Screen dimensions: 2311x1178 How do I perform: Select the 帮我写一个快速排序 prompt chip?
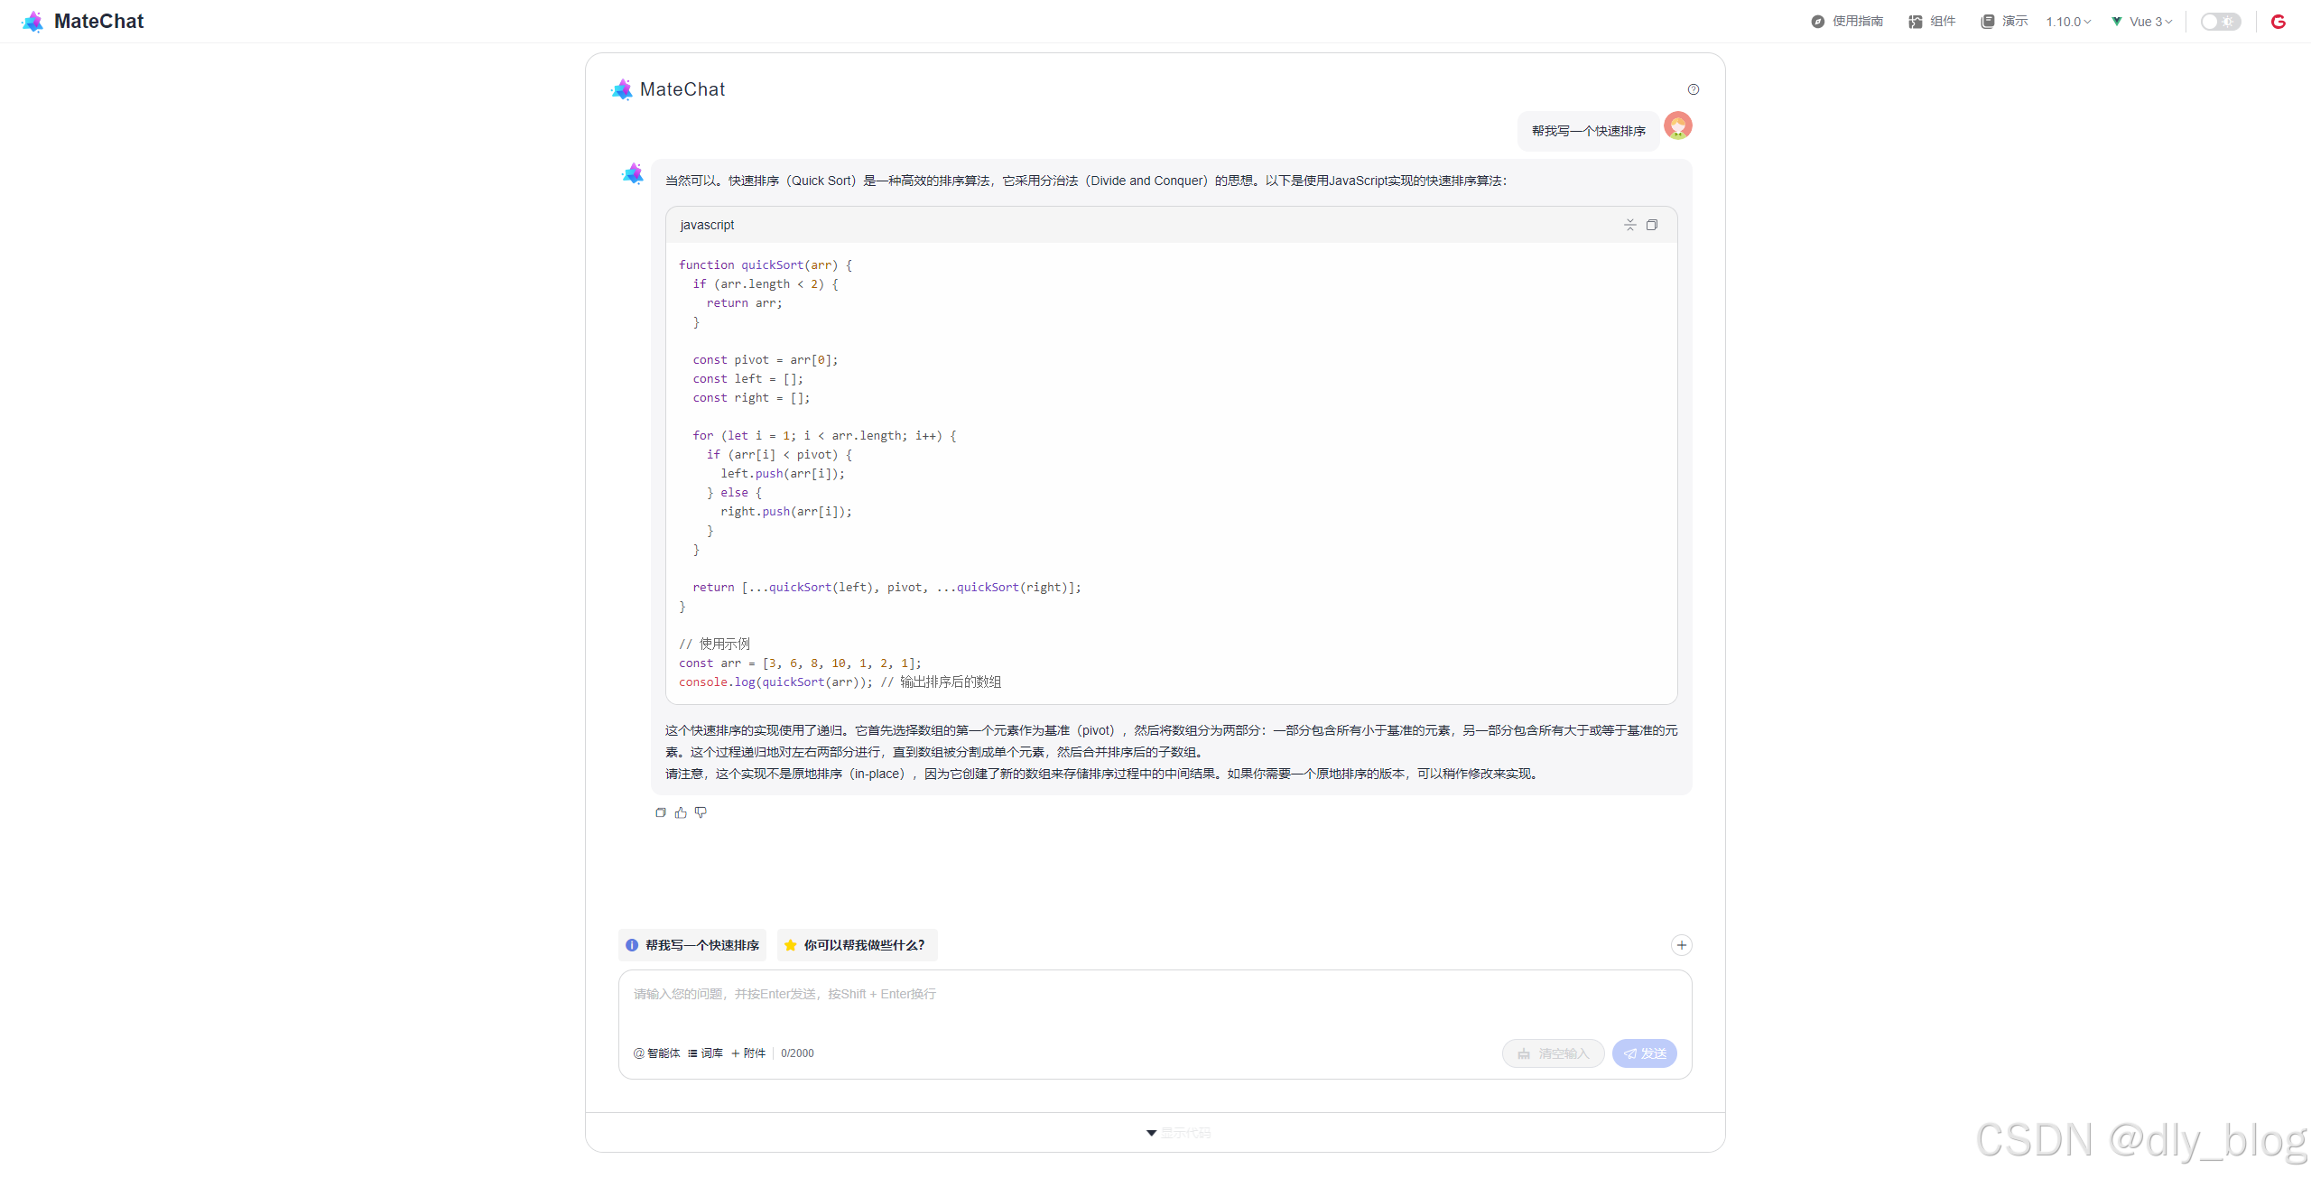[692, 945]
